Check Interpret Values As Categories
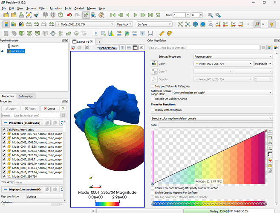 pyautogui.click(x=153, y=86)
